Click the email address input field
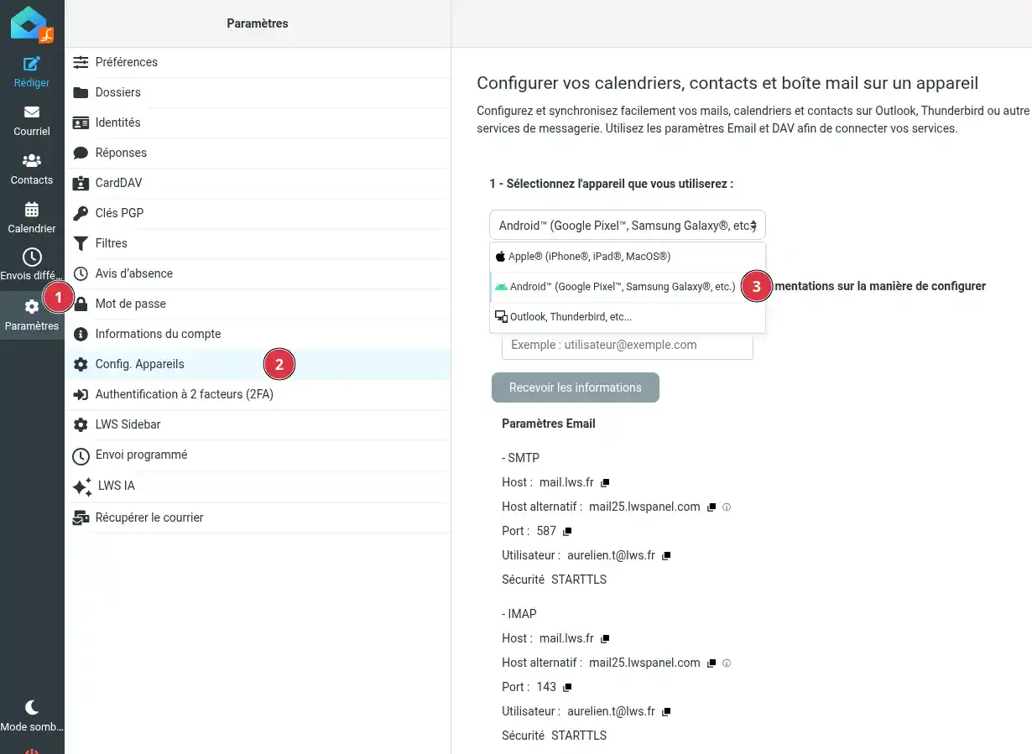The image size is (1032, 754). tap(628, 345)
